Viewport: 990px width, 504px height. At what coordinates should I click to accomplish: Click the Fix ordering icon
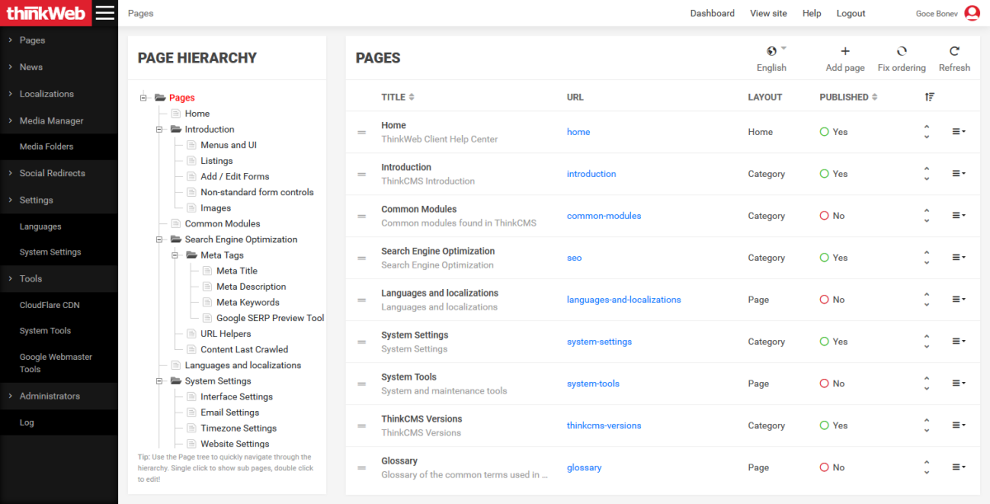click(901, 52)
